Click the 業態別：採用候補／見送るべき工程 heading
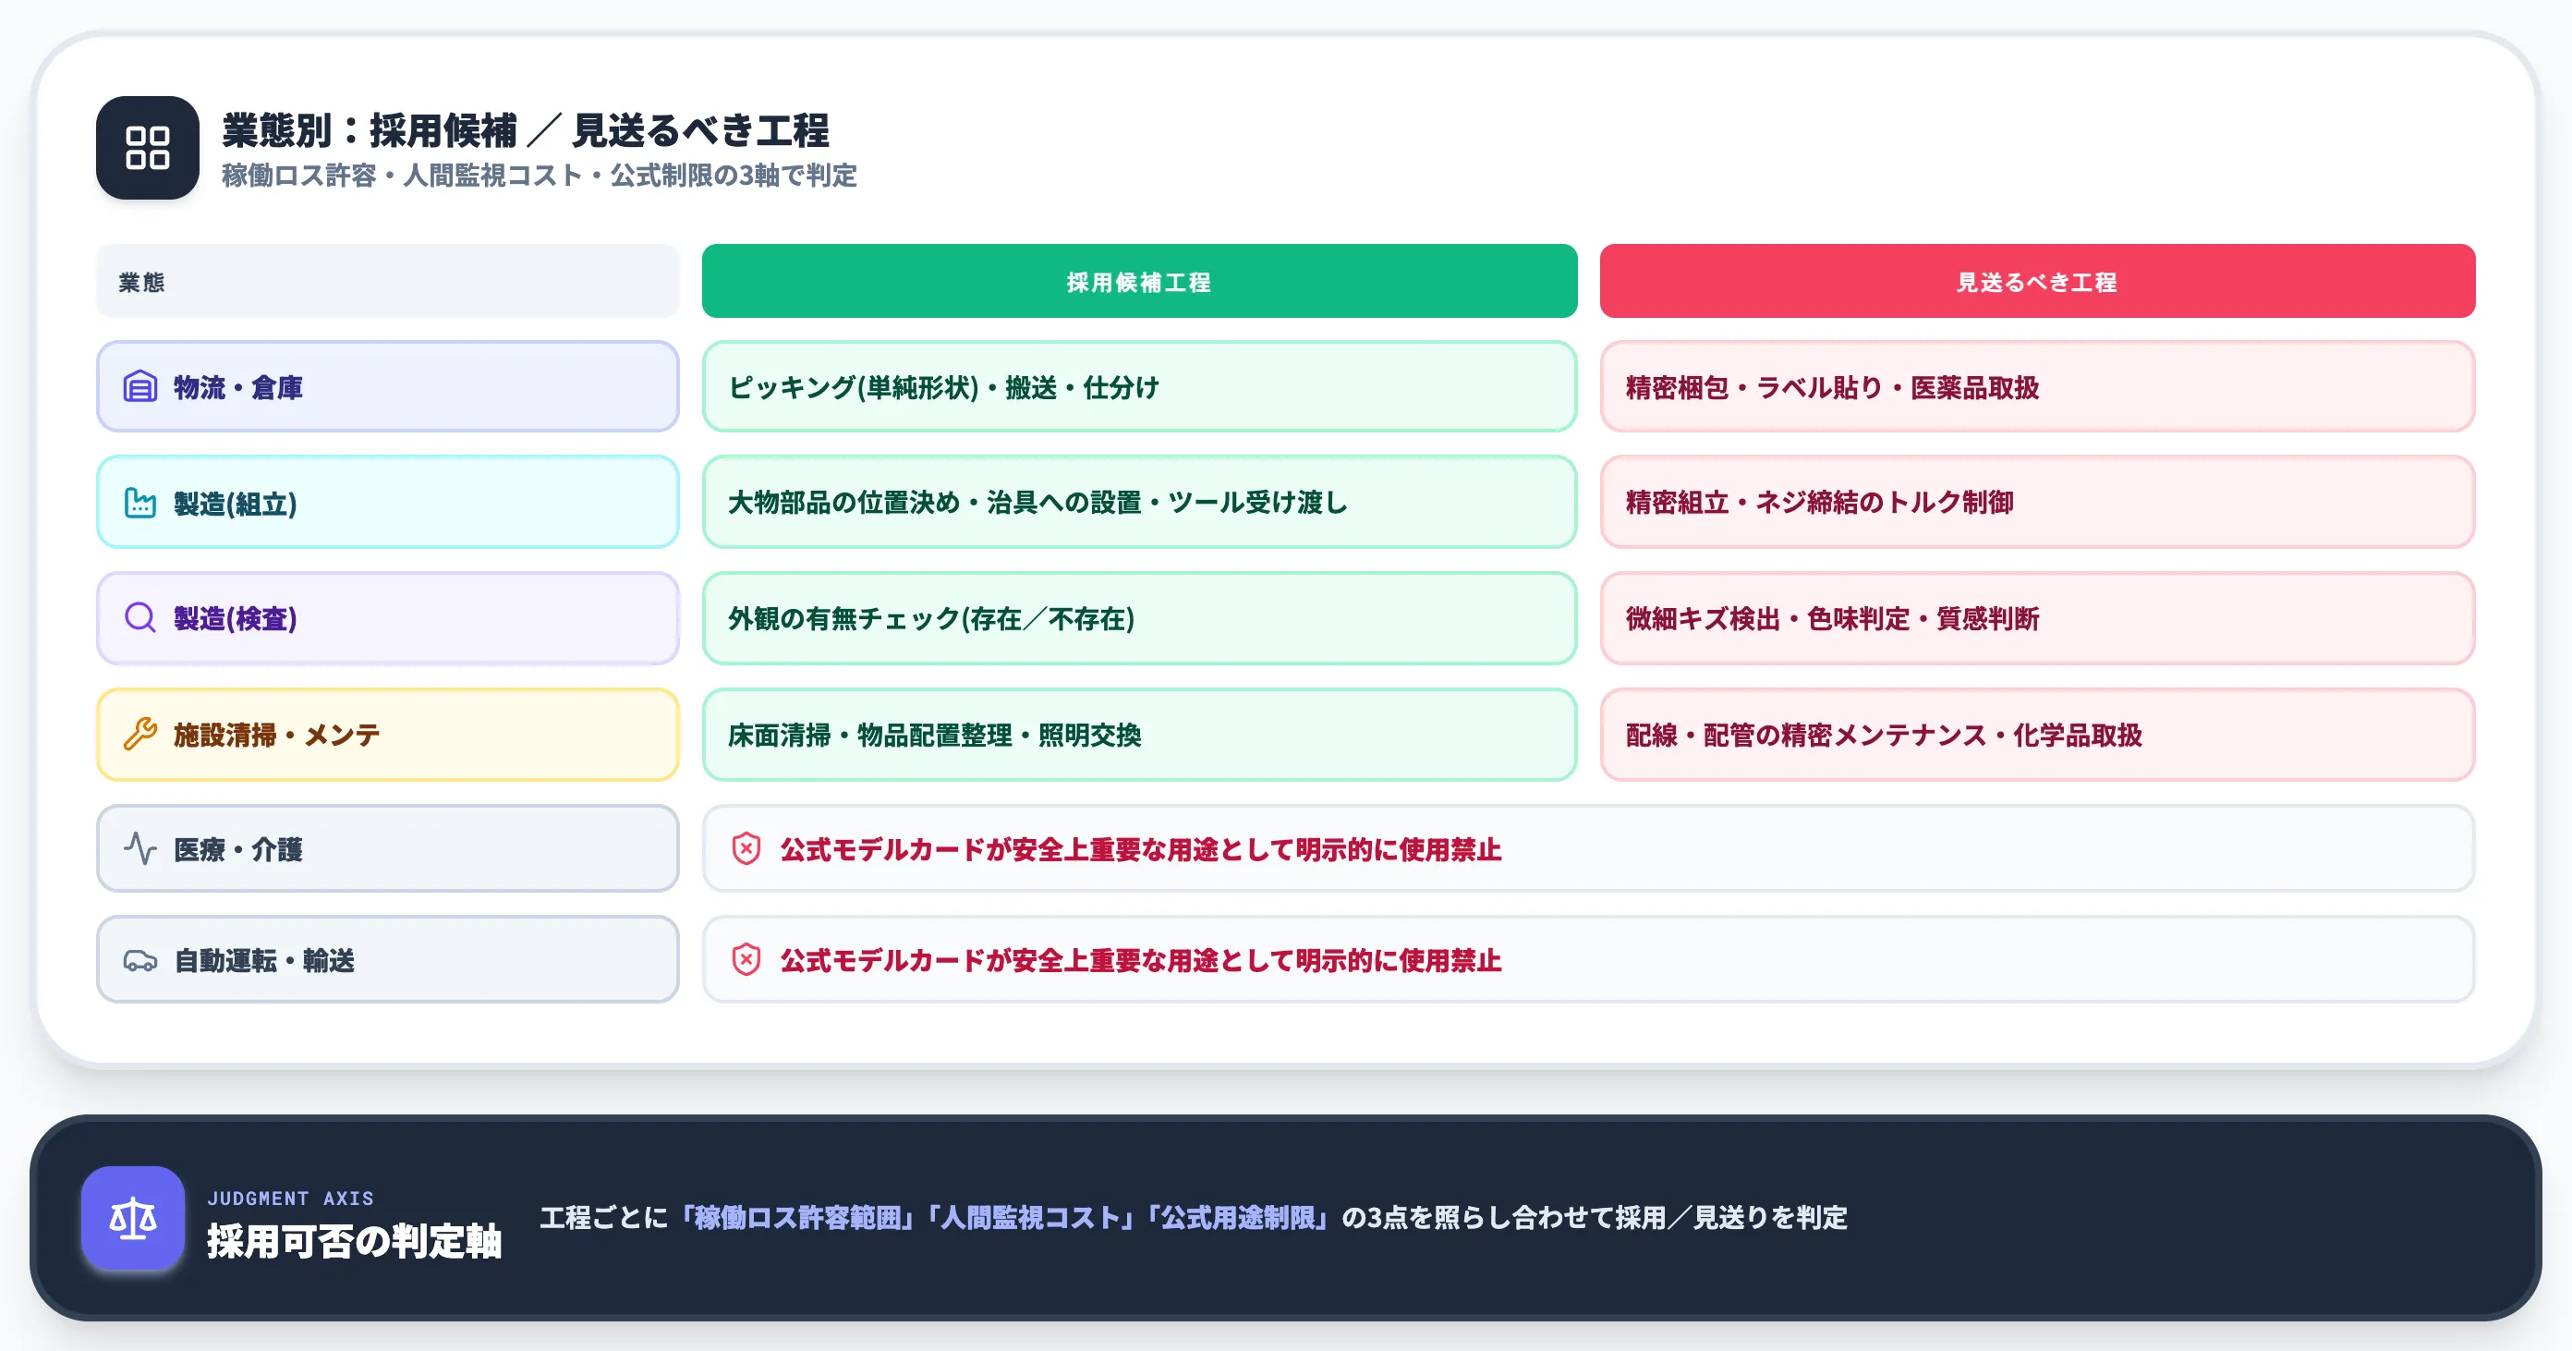The height and width of the screenshot is (1351, 2572). pyautogui.click(x=525, y=129)
